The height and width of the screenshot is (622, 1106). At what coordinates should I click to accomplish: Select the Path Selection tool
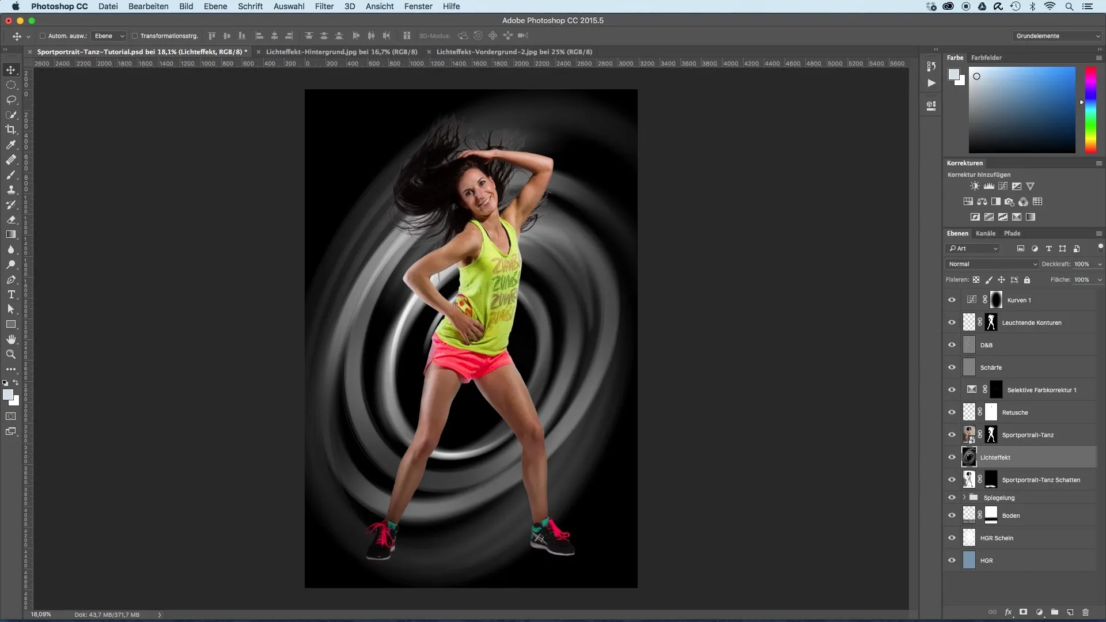coord(11,309)
